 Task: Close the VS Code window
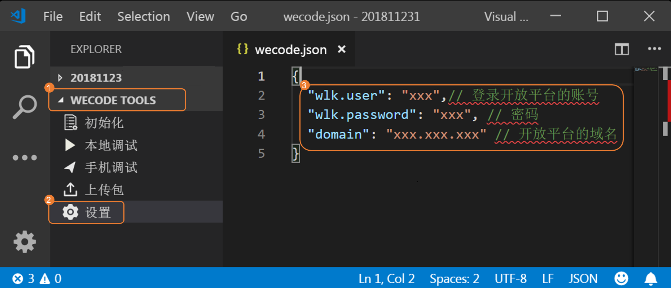(x=649, y=16)
